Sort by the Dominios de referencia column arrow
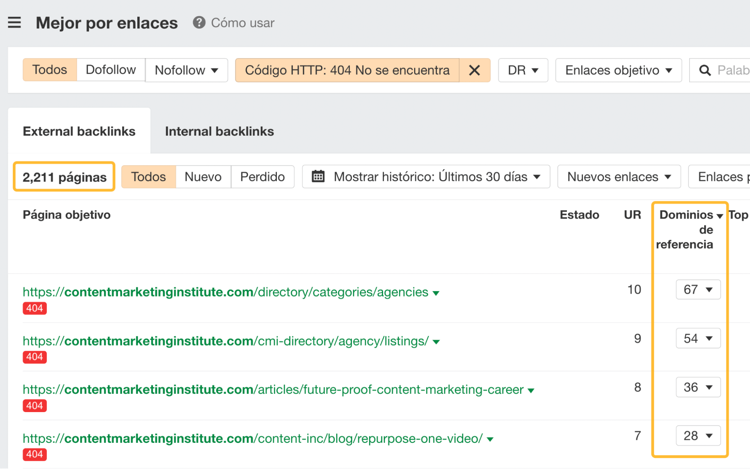 click(x=719, y=215)
